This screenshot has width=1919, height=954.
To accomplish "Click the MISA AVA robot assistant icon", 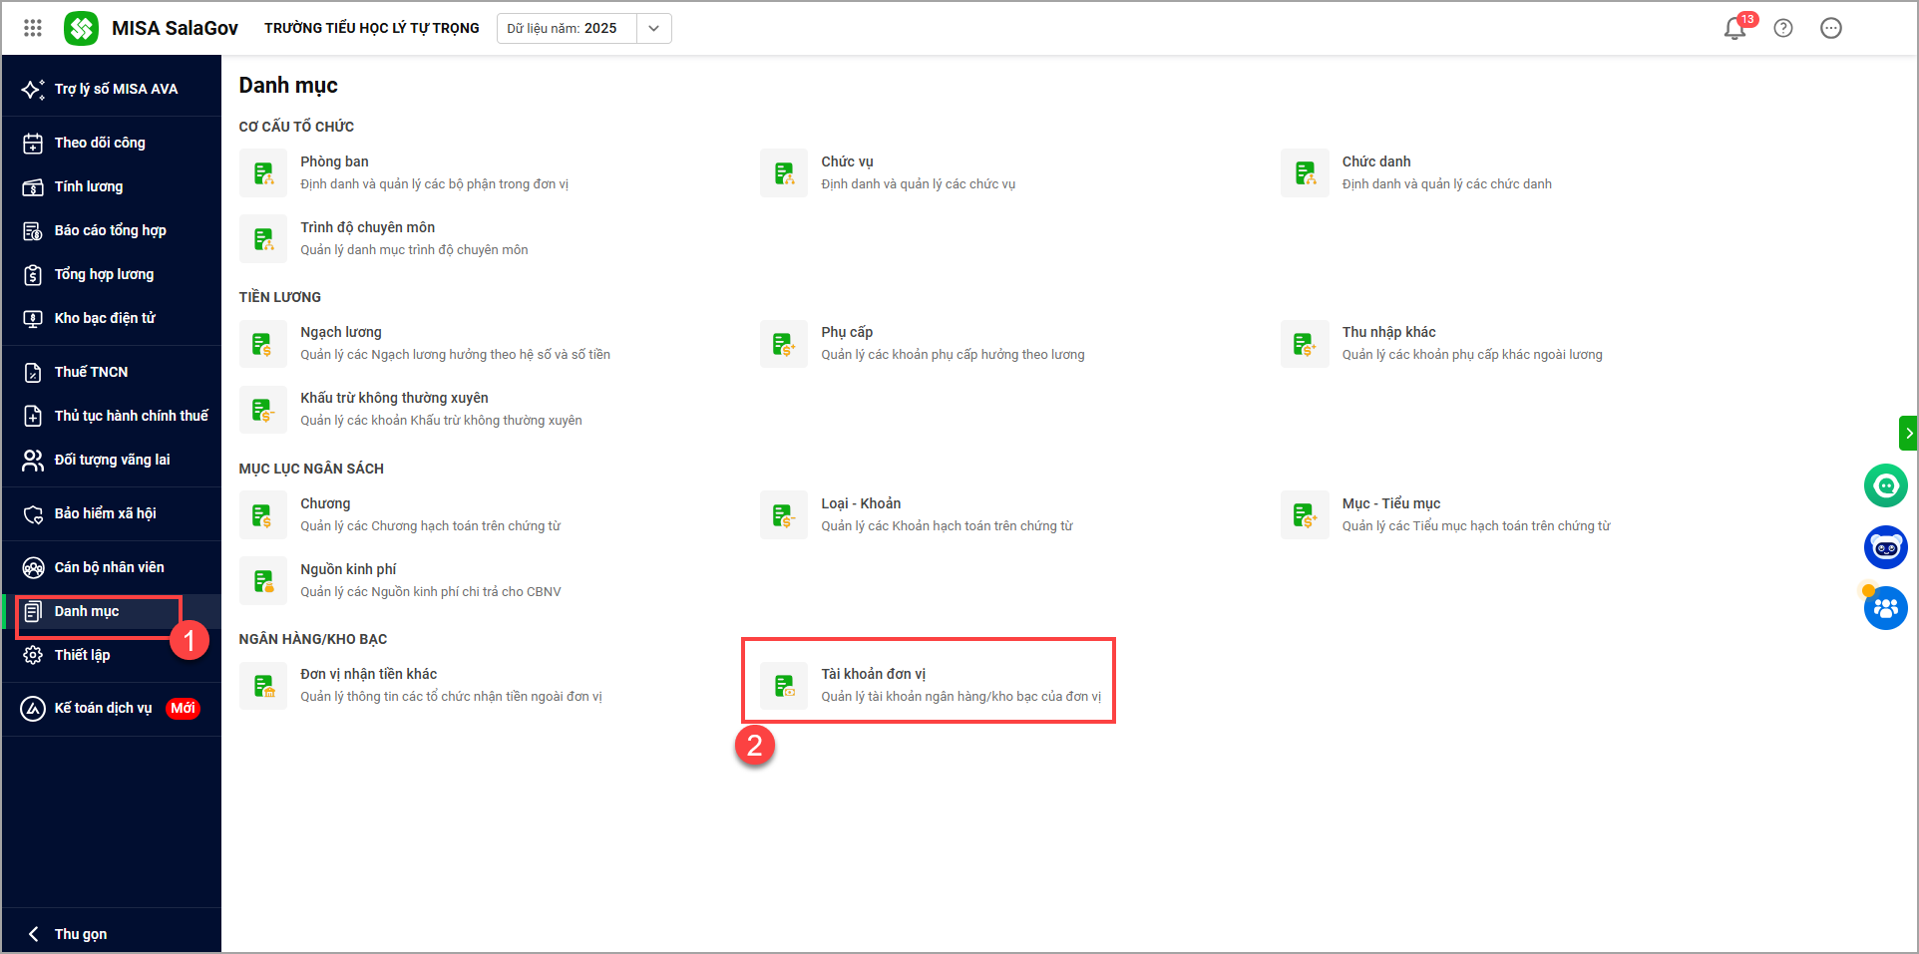I will [x=1885, y=547].
